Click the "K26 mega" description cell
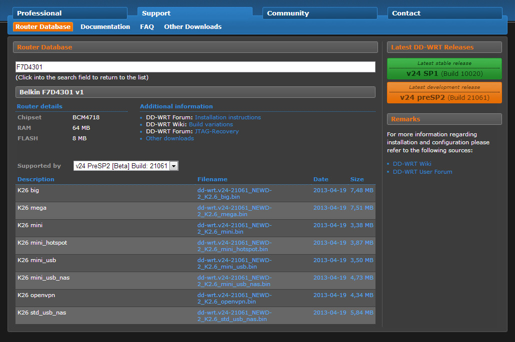Image resolution: width=515 pixels, height=342 pixels. click(32, 208)
